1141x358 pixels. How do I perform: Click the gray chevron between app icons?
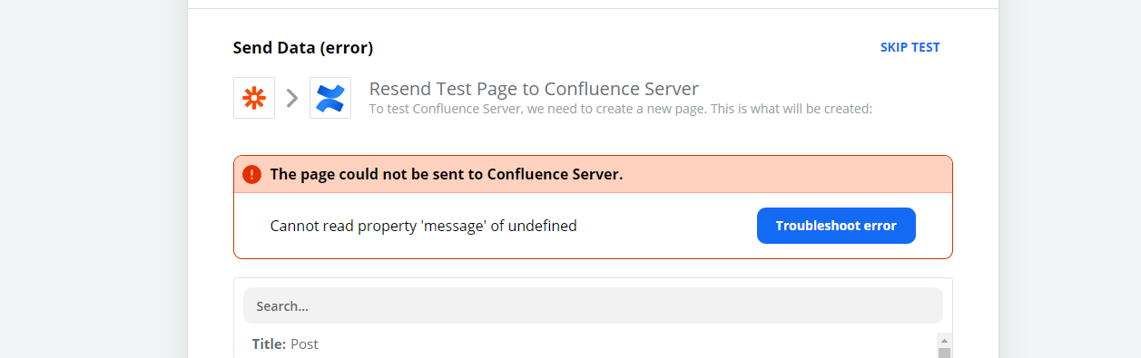click(292, 98)
